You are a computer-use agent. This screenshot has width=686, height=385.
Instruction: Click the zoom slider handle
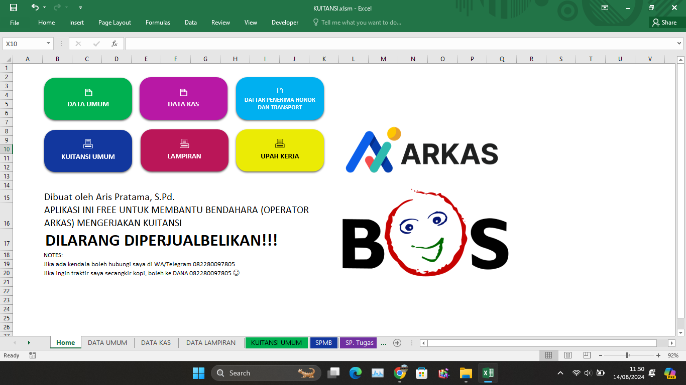pyautogui.click(x=627, y=355)
